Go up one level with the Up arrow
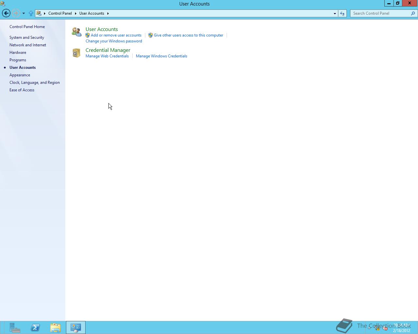418x334 pixels. (x=31, y=13)
